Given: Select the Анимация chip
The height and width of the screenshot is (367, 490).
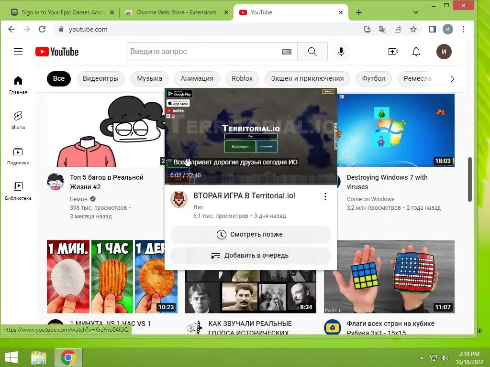Looking at the screenshot, I should (197, 79).
